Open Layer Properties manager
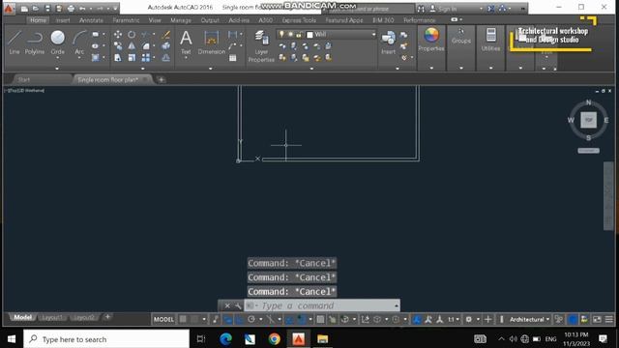The image size is (619, 348). click(x=261, y=45)
